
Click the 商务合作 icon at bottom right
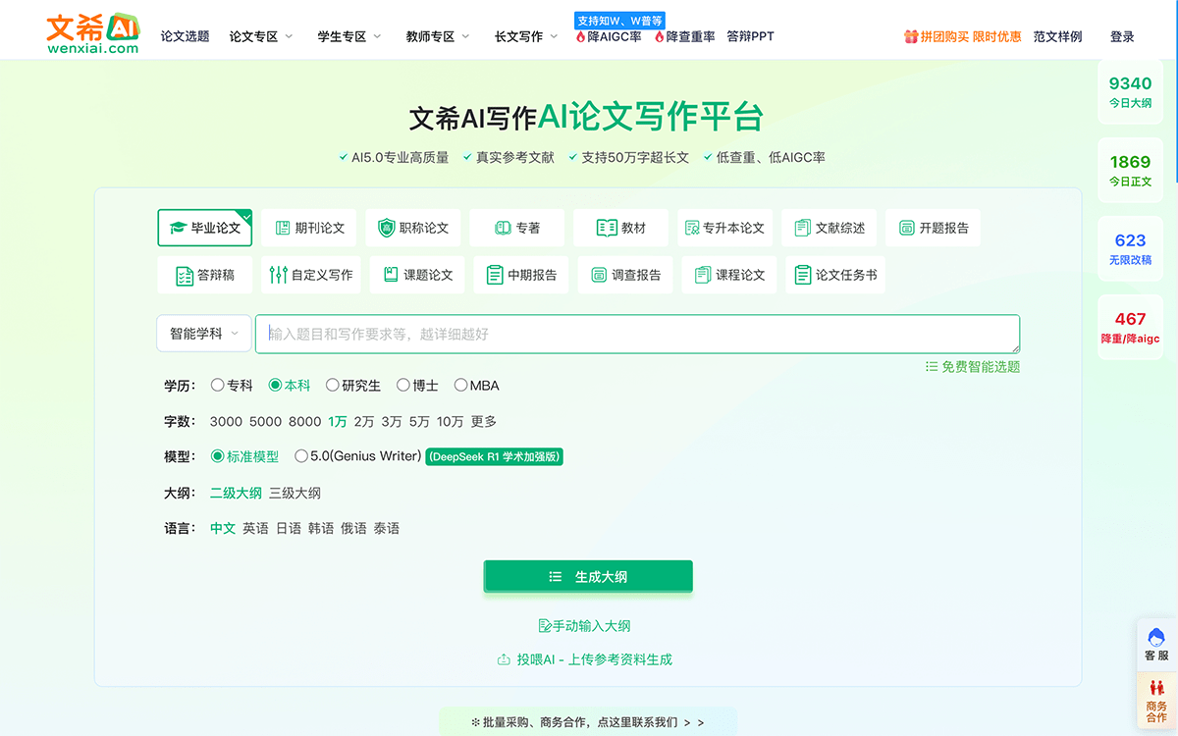[x=1156, y=689]
